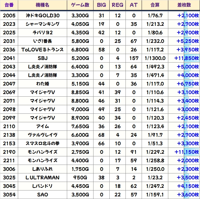The image size is (200, 199).
Task: Click the +11,850枚 difference cell
Action: pyautogui.click(x=184, y=58)
